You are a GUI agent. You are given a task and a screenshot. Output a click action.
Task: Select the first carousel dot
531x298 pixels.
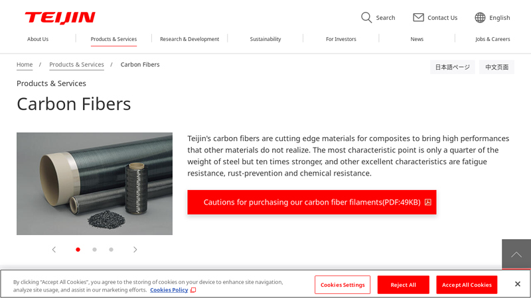pyautogui.click(x=78, y=250)
